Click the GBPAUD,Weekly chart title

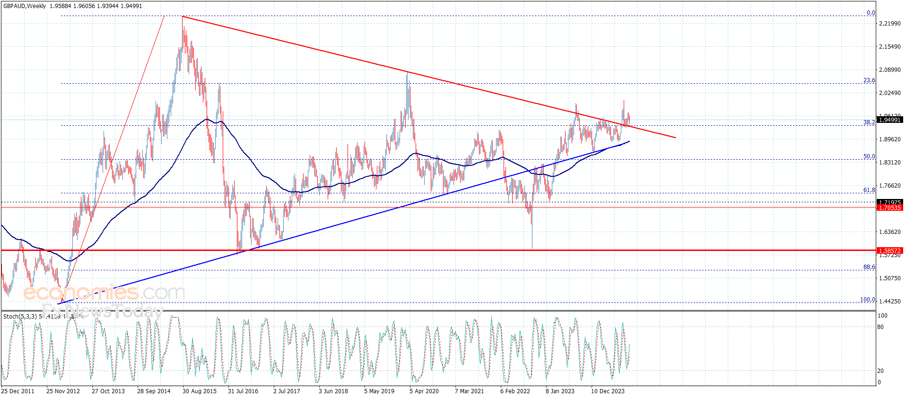25,6
